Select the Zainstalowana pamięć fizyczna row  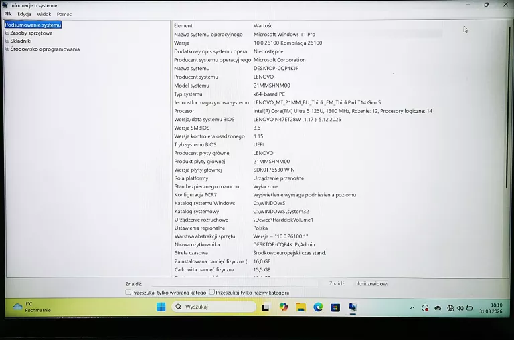click(307, 261)
